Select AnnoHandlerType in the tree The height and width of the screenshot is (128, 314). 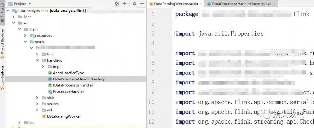click(68, 73)
